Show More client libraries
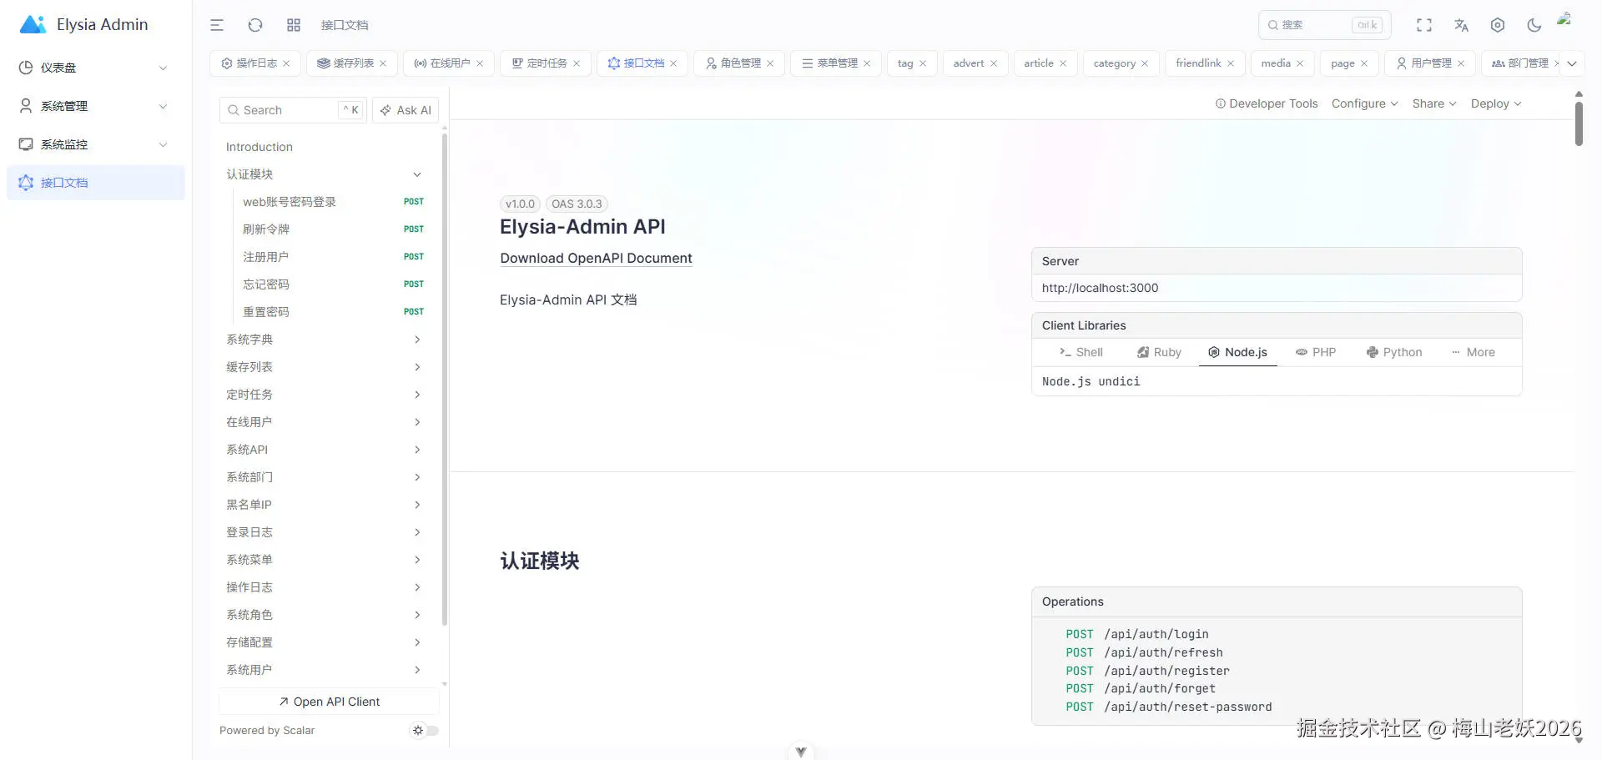Viewport: 1602px width, 760px height. [x=1474, y=352]
